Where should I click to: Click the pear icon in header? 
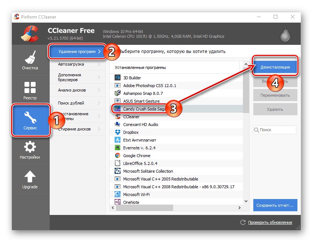click(x=285, y=34)
